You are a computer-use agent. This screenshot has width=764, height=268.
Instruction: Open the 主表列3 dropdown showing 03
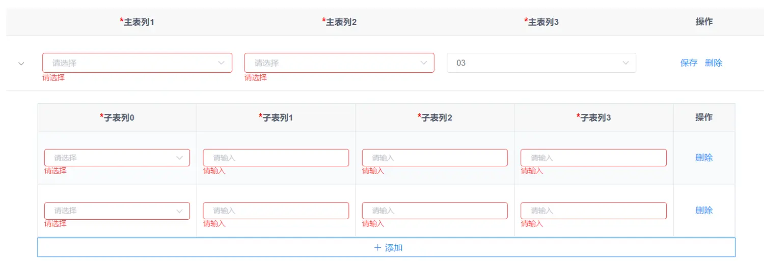click(x=541, y=63)
